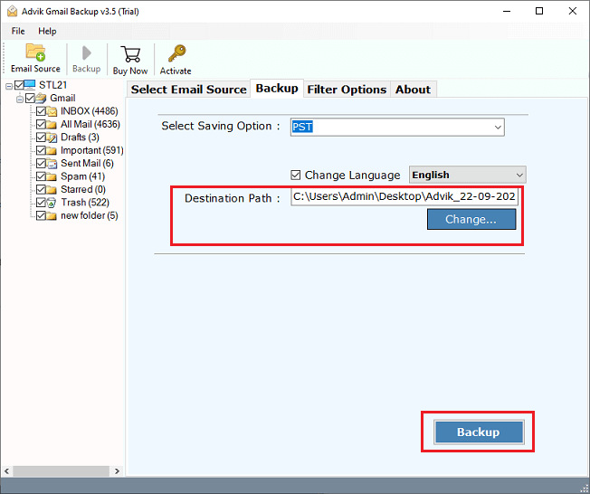Uncheck the Starred (0) checkbox

coord(41,189)
